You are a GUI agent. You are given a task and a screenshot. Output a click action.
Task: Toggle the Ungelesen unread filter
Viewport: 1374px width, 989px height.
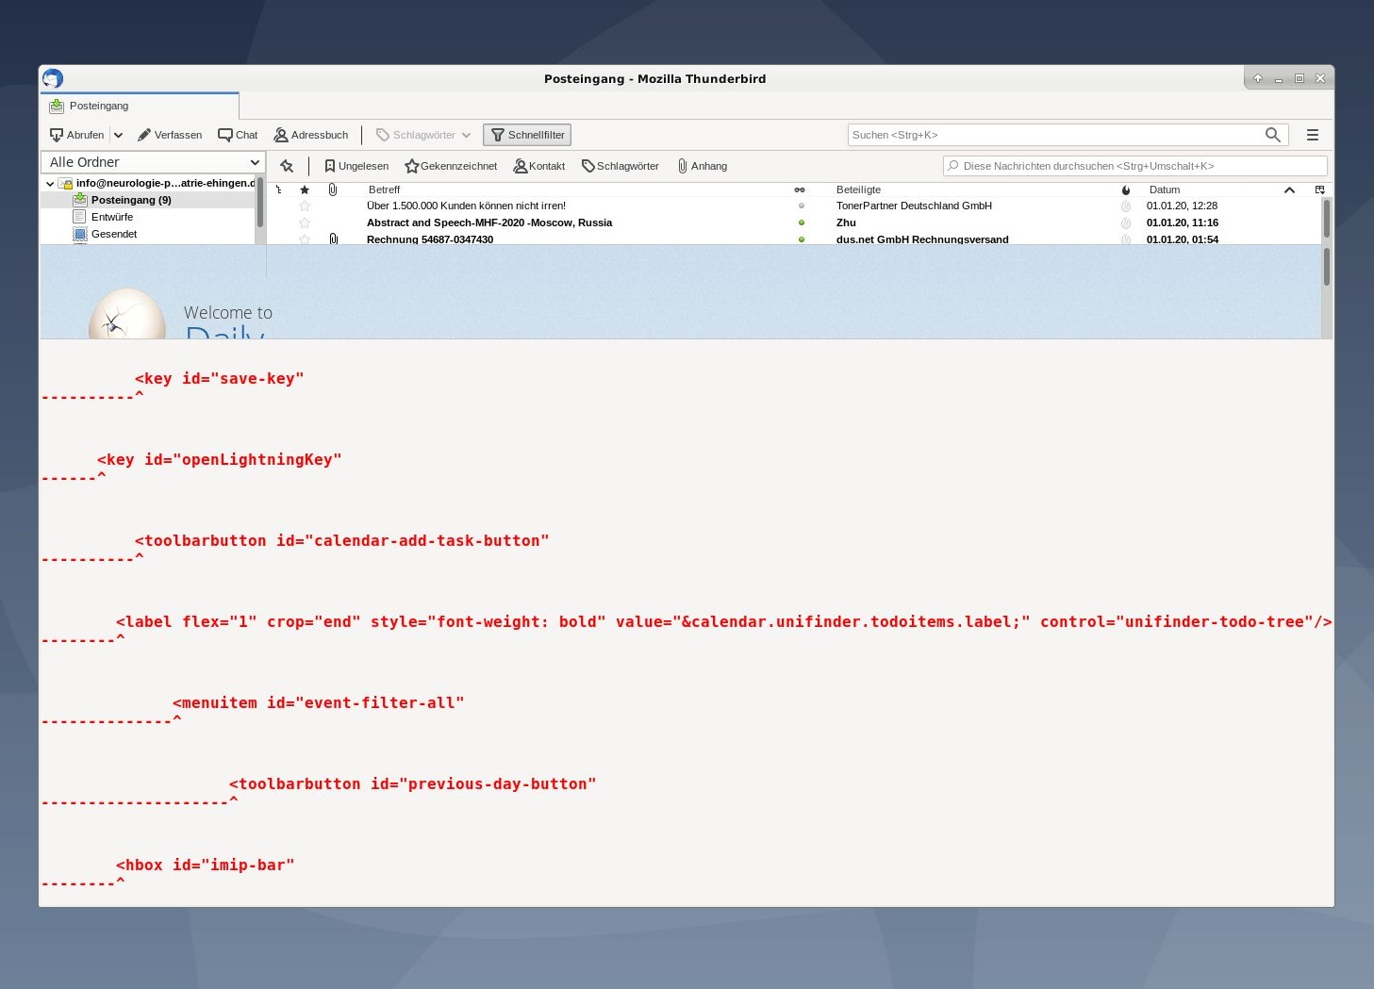pyautogui.click(x=356, y=166)
